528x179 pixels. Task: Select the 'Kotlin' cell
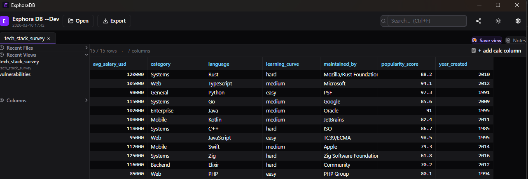(x=234, y=120)
